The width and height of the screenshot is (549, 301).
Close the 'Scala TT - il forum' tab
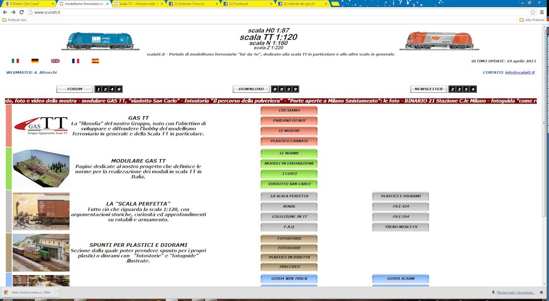tap(162, 4)
